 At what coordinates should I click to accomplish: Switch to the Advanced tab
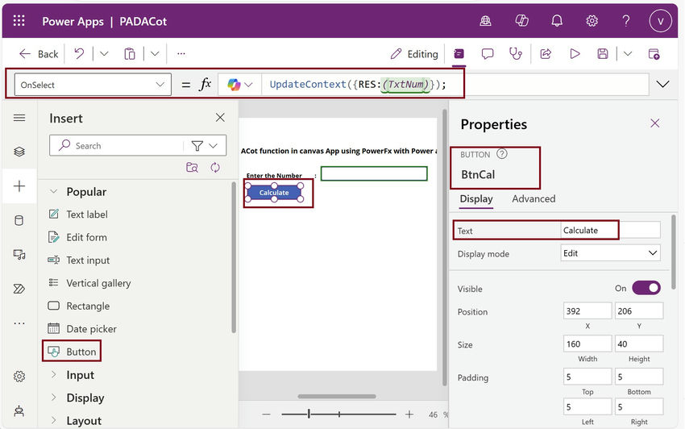533,198
